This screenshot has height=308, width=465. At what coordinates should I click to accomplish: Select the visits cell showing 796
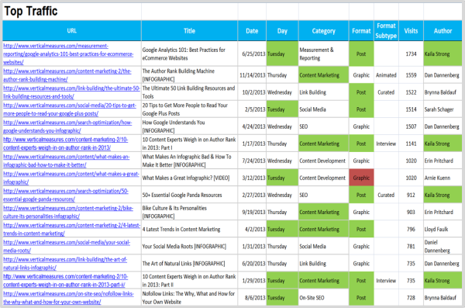tap(411, 230)
